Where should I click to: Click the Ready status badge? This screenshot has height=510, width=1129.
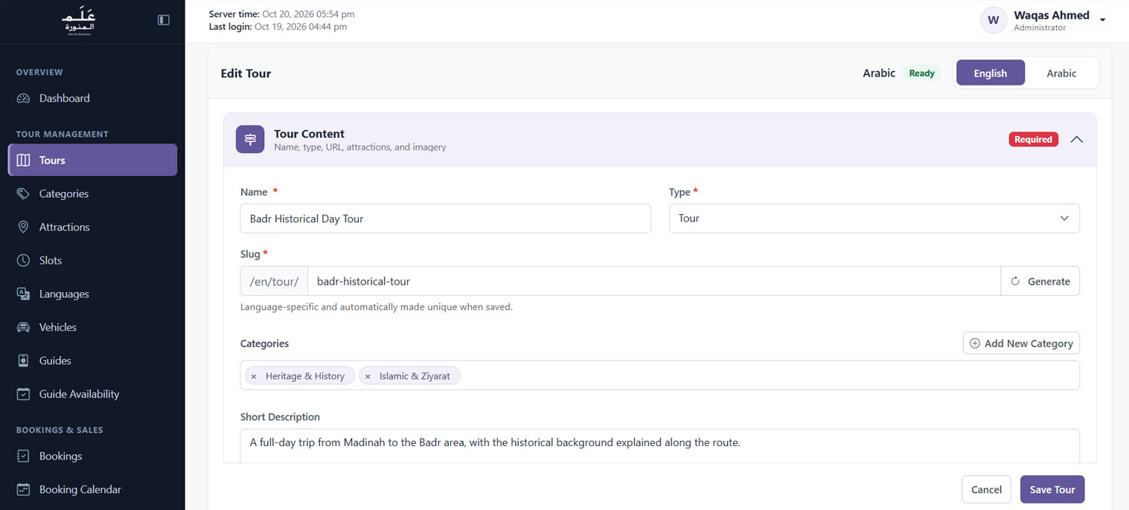click(x=921, y=73)
